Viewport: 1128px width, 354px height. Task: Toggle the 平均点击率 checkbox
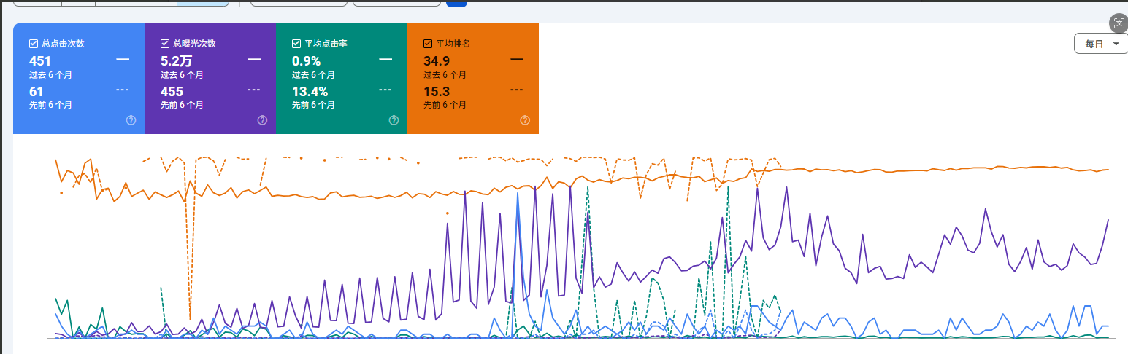point(296,44)
